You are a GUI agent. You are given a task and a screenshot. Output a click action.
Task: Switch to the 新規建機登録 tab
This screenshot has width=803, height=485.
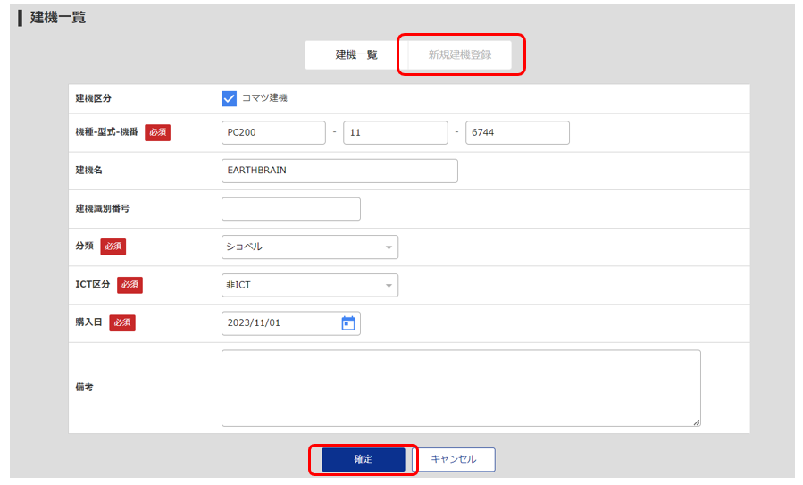460,54
